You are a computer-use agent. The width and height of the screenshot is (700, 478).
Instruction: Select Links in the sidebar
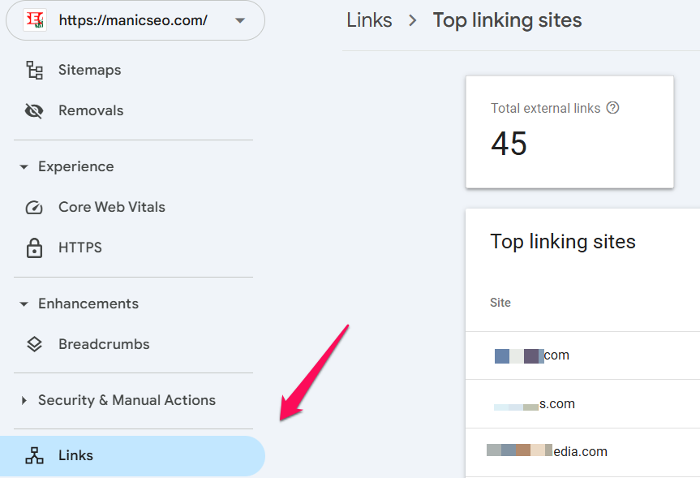(x=132, y=455)
